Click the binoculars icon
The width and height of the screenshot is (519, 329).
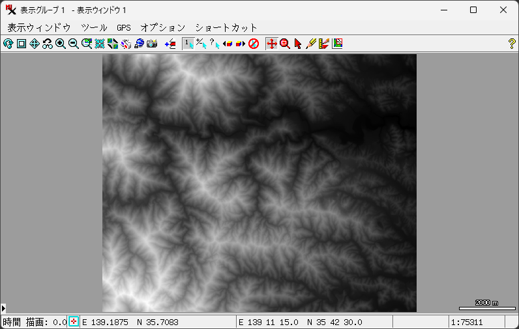click(x=48, y=44)
